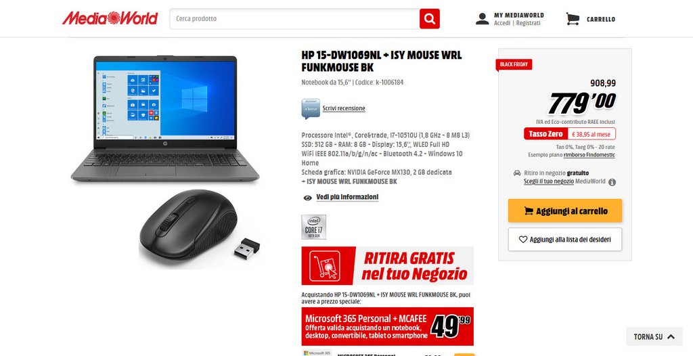Click the red search magnifier button

[x=429, y=18]
